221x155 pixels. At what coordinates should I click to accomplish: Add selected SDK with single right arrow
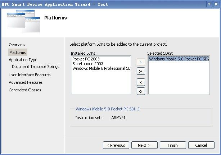tap(141, 62)
